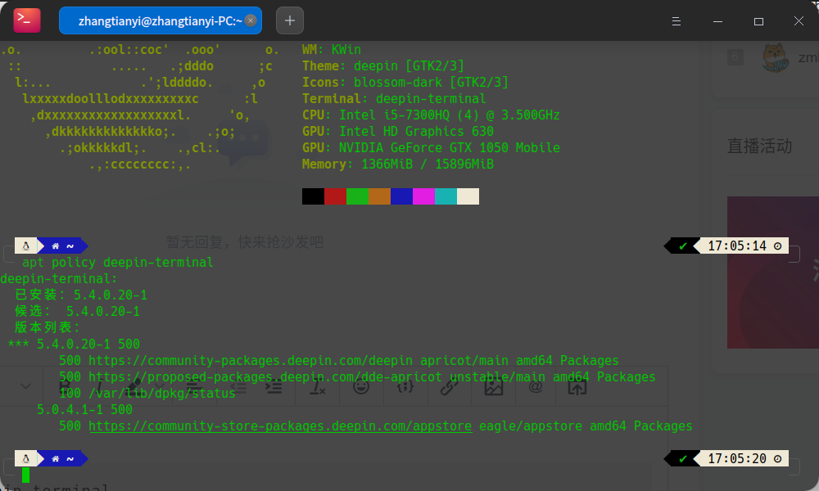Click the green checkmark beside 17:05:14

(682, 245)
